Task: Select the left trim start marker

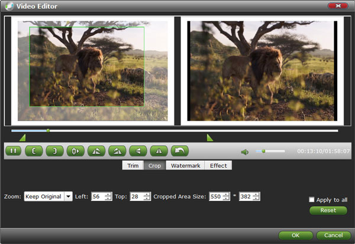Action: coord(22,138)
